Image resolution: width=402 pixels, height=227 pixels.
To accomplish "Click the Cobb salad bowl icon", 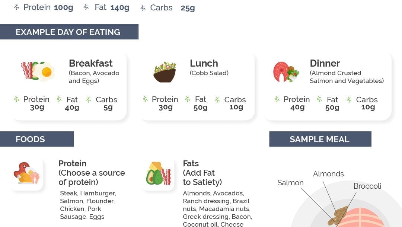I will (x=165, y=72).
